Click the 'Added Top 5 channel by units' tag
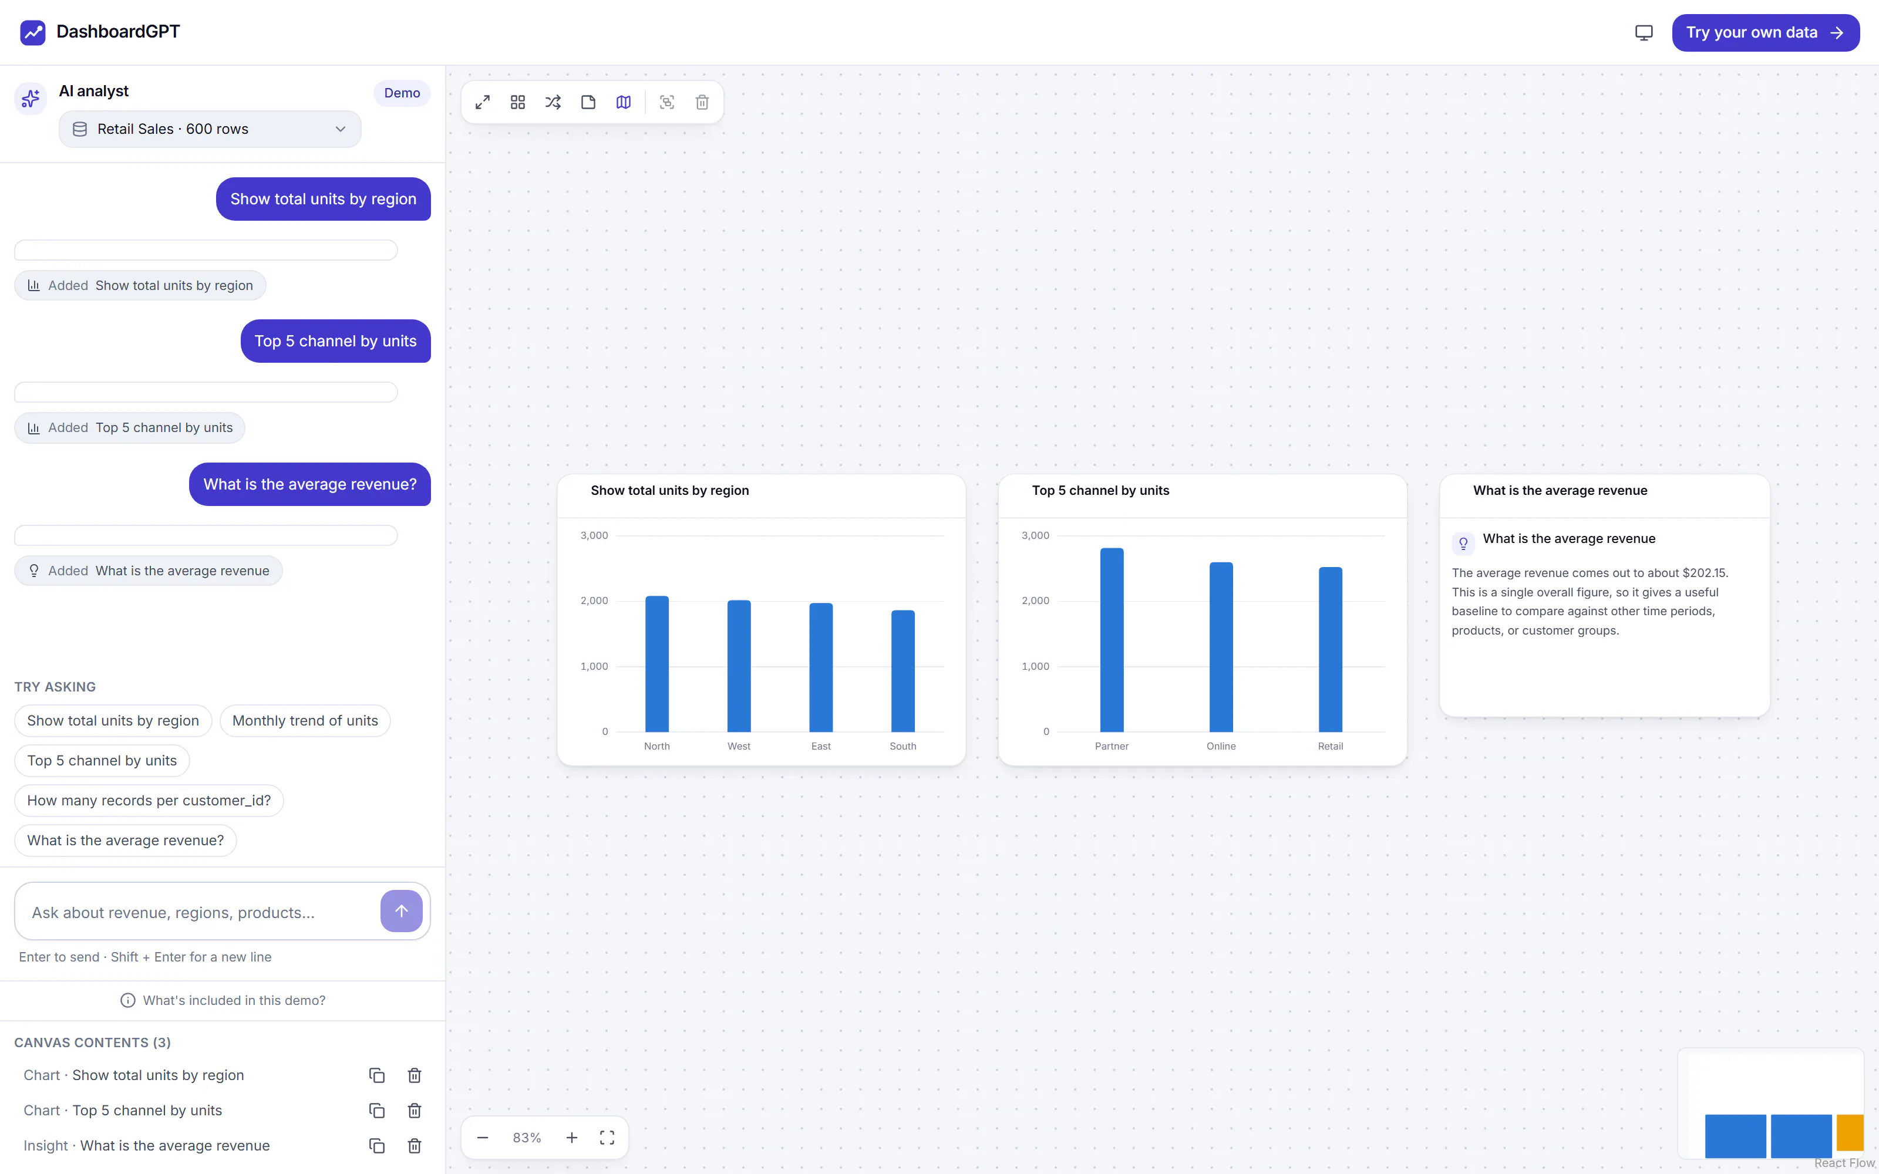 (130, 428)
